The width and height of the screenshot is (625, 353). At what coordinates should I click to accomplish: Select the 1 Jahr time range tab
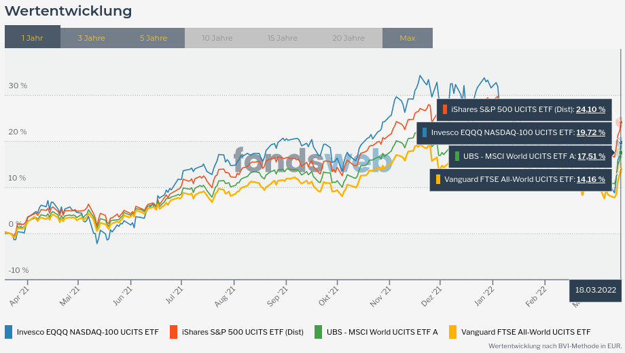click(32, 38)
